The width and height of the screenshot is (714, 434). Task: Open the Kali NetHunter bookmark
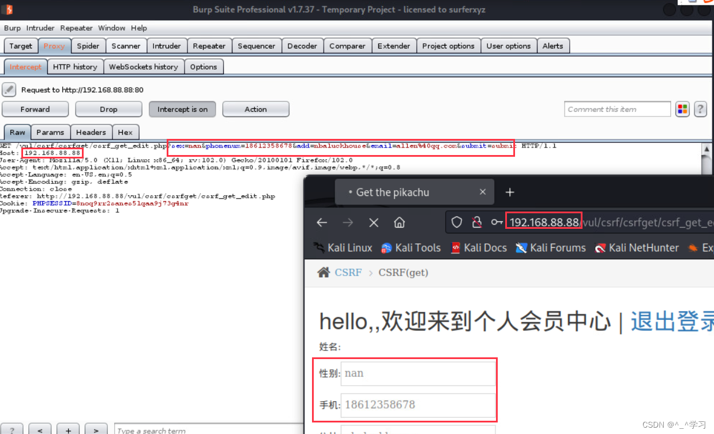(x=637, y=248)
